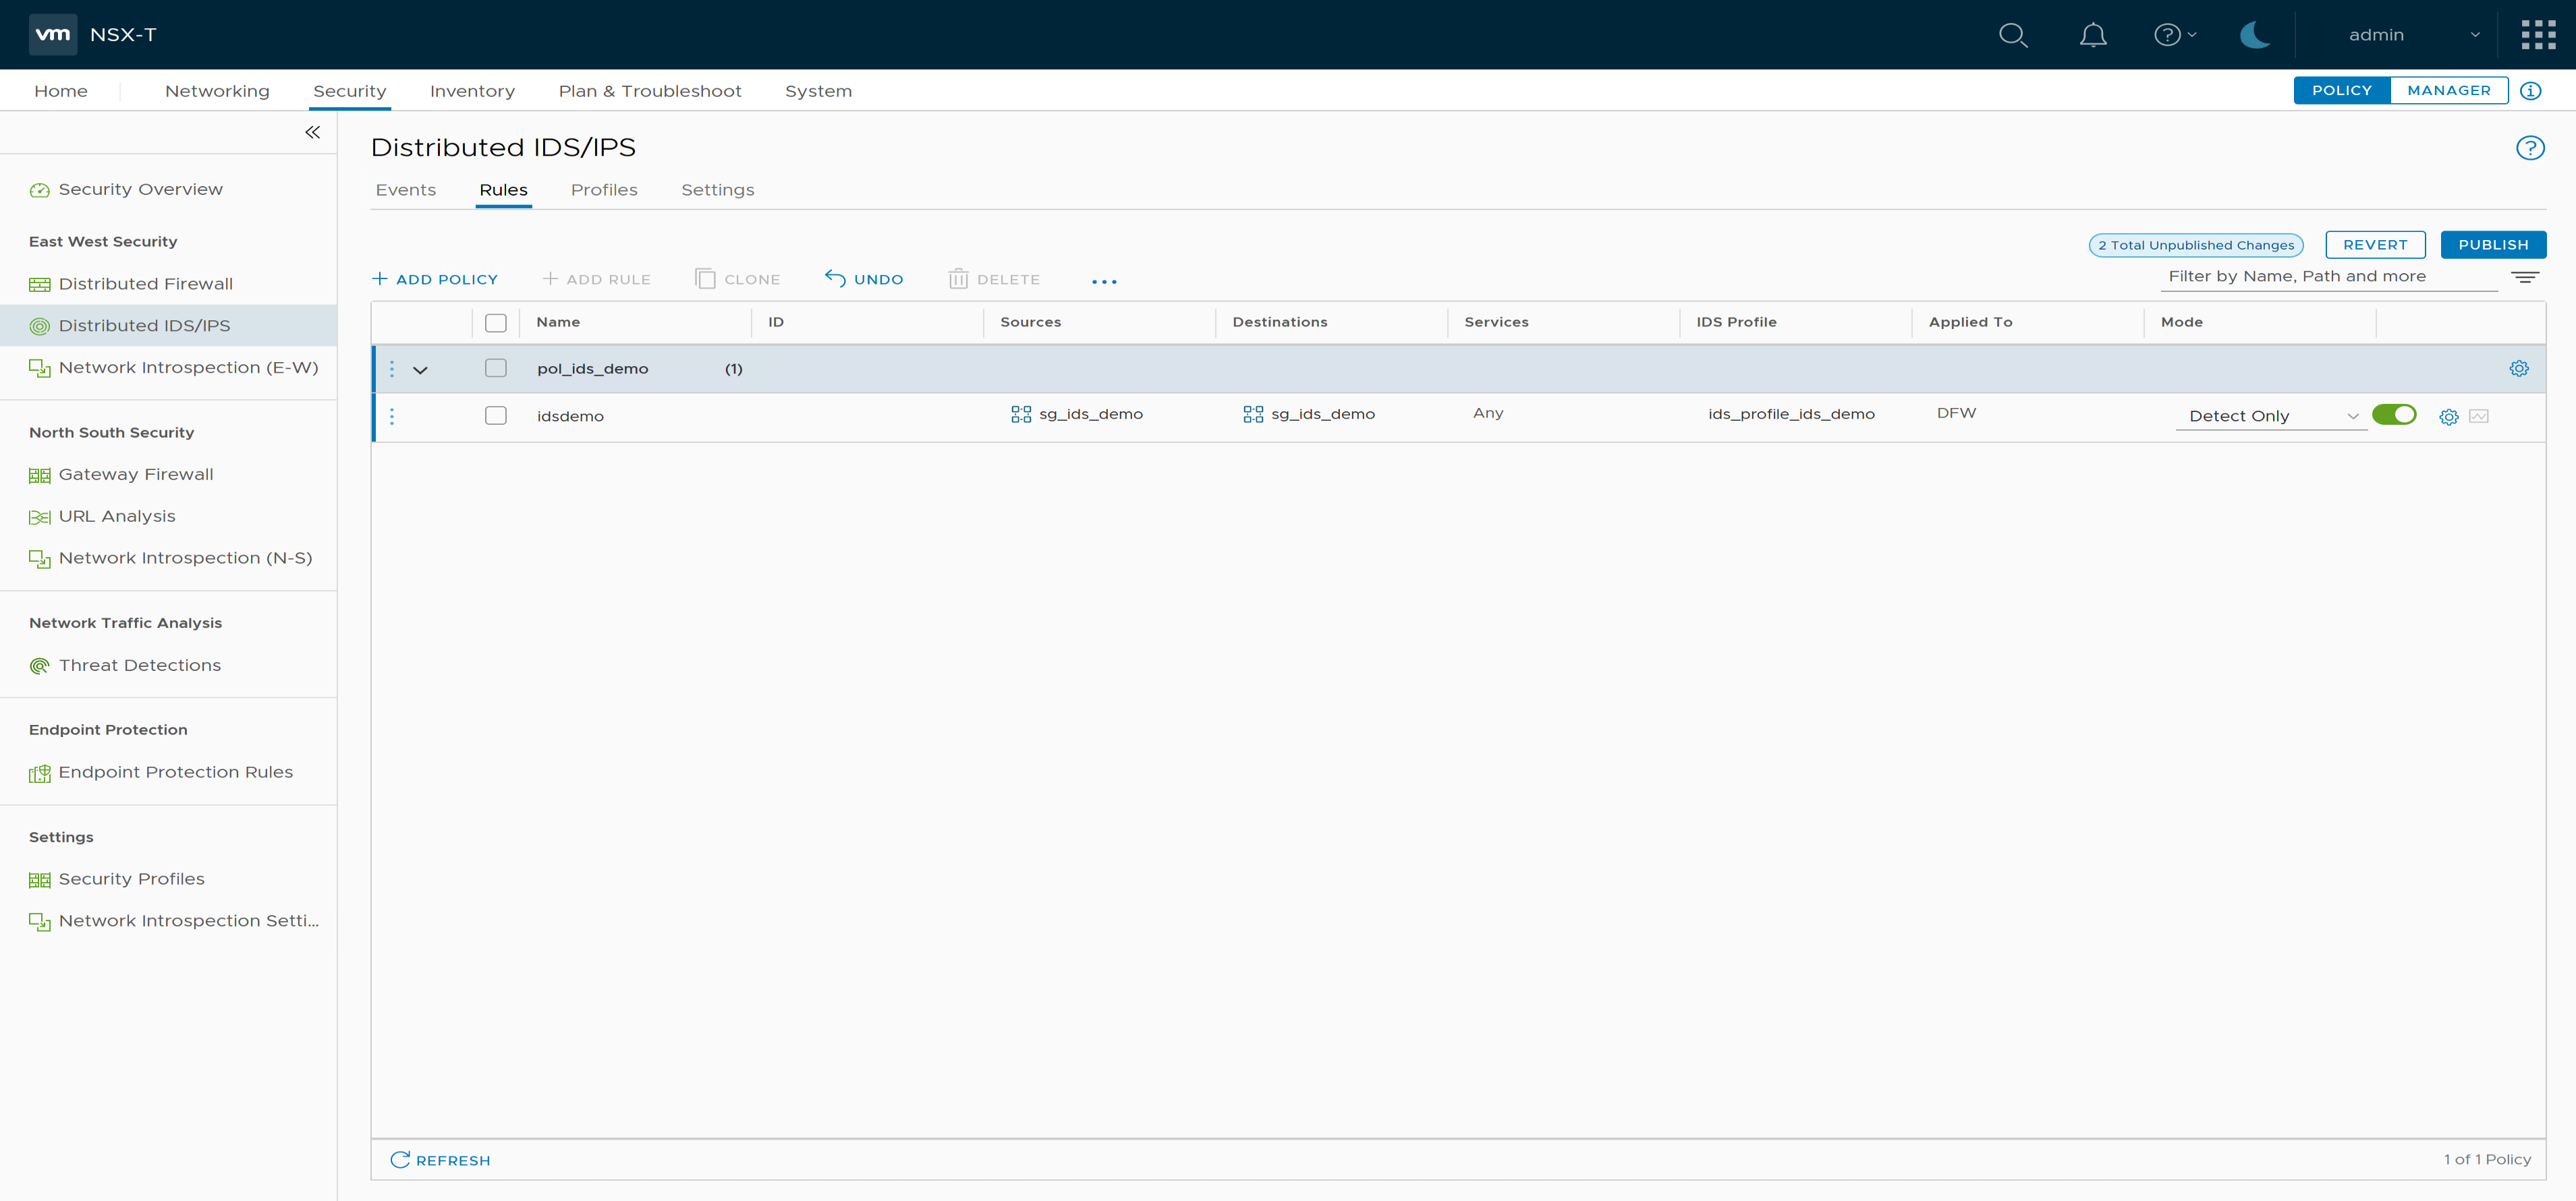Open the more actions ellipsis menu
Image resolution: width=2576 pixels, height=1201 pixels.
click(x=1104, y=282)
